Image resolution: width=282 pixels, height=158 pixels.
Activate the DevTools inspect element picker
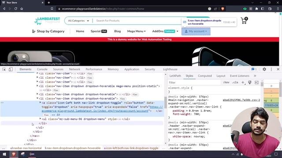pyautogui.click(x=4, y=69)
